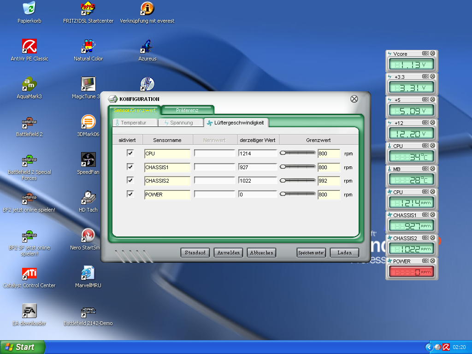Click the CPU sensor name field
The image size is (472, 354).
tap(167, 153)
